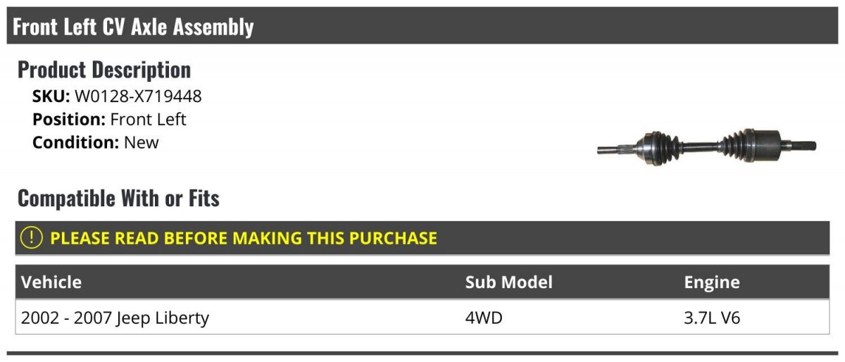845x362 pixels.
Task: Click the Vehicle column header
Action: point(51,282)
